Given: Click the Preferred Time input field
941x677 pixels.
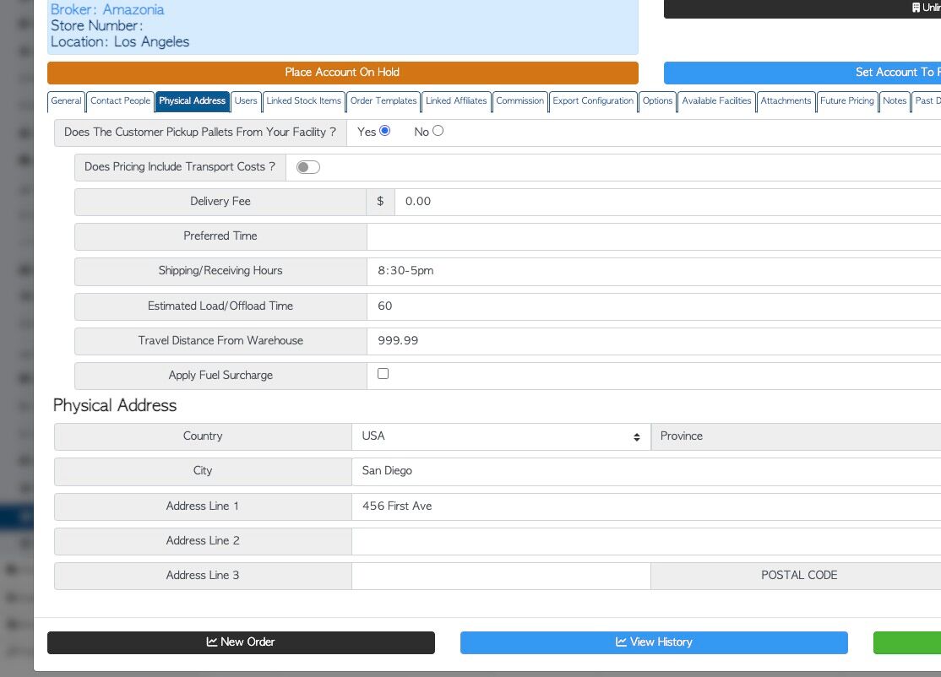Looking at the screenshot, I should [654, 237].
